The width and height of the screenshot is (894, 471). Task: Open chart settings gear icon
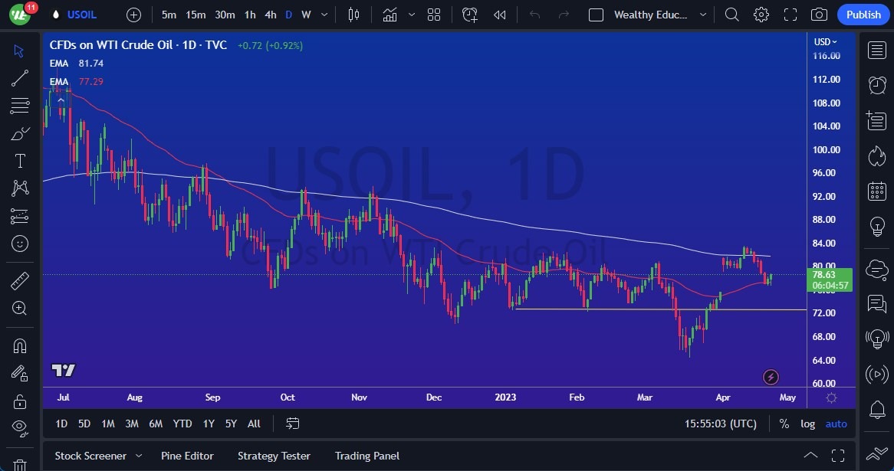761,15
